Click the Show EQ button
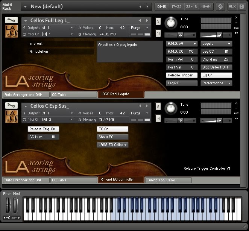This screenshot has height=231, width=249. [112, 137]
